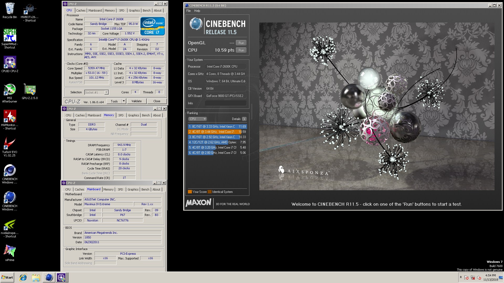504x283 pixels.
Task: Click the Tools button in CPU-Z
Action: tap(114, 101)
